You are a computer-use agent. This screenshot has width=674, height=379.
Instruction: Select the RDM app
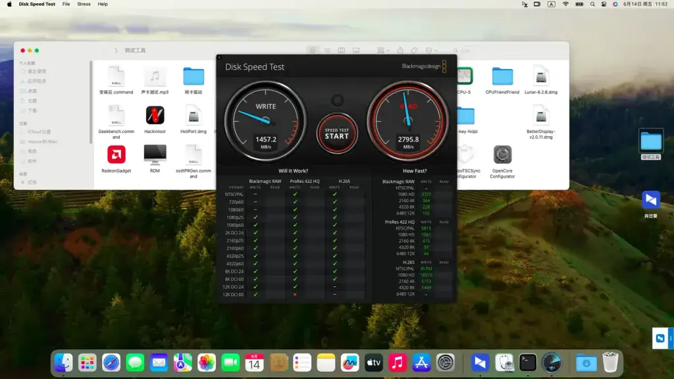point(155,159)
